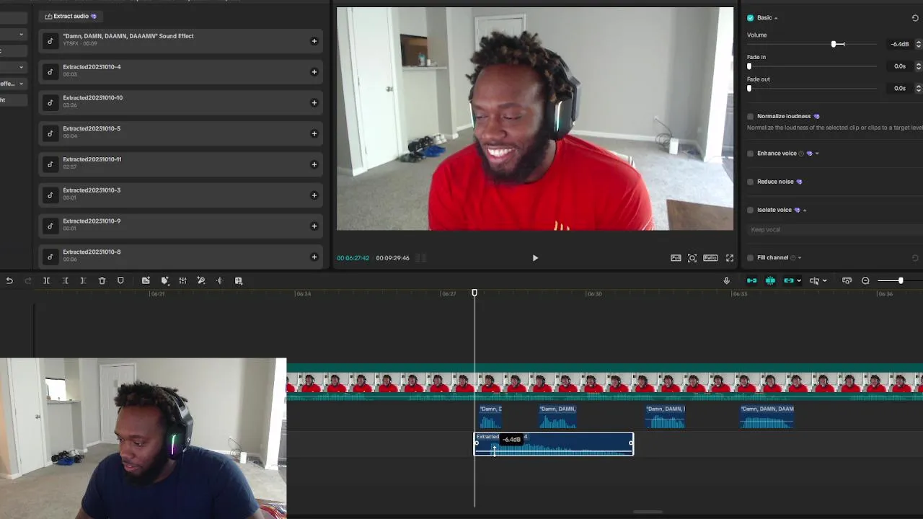
Task: Click the folder add media icon
Action: pyautogui.click(x=146, y=280)
